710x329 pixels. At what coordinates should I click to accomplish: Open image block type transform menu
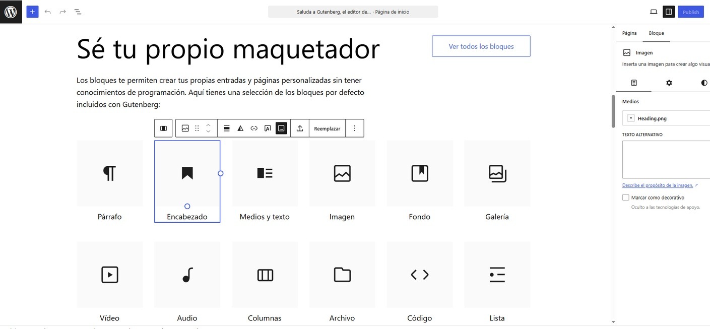[x=185, y=128]
